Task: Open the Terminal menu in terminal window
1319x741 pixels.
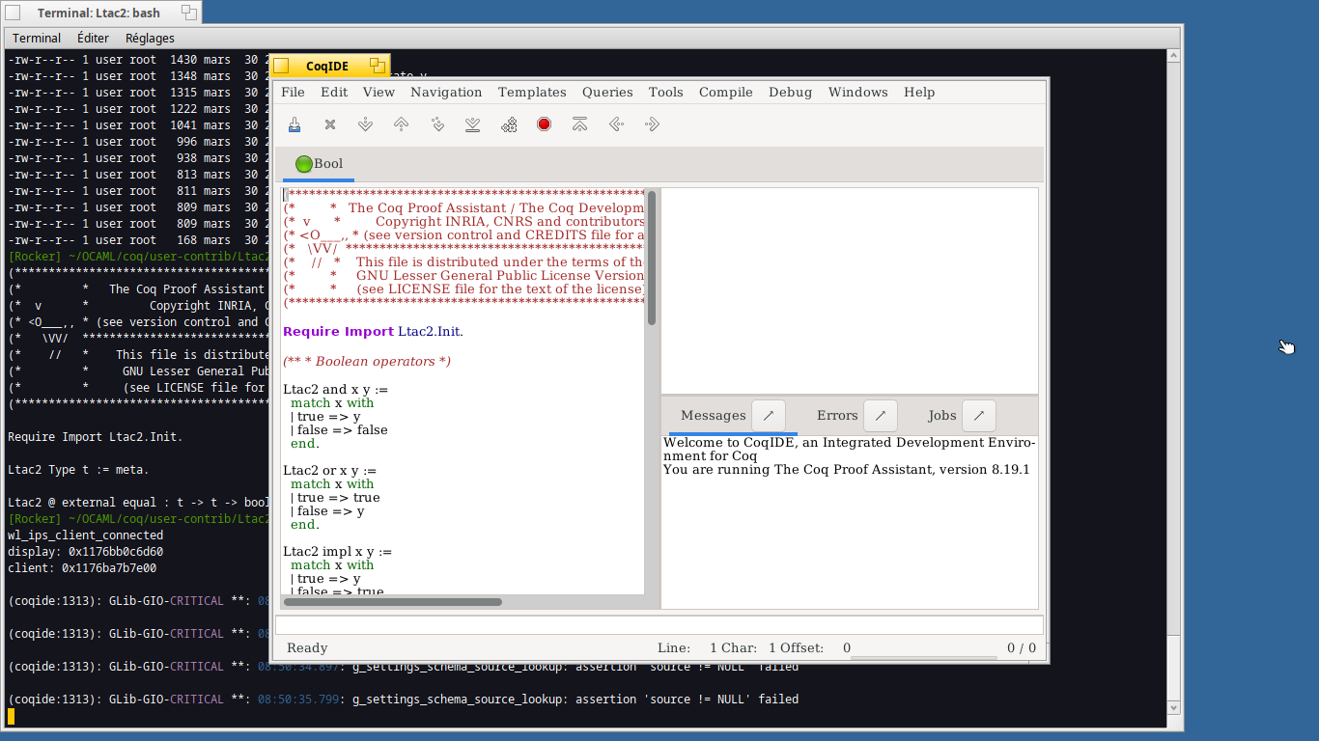Action: pos(37,39)
